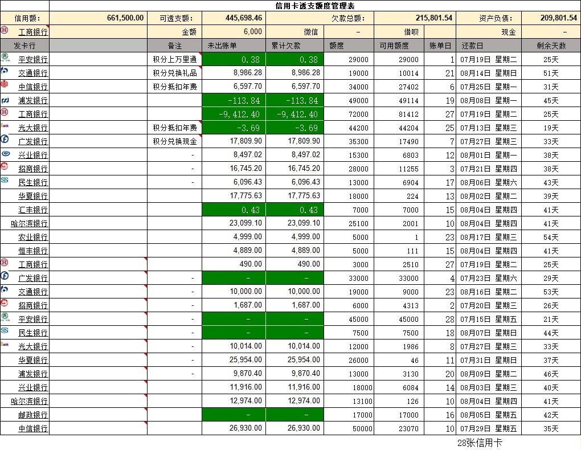Select the 备注 column header

174,46
